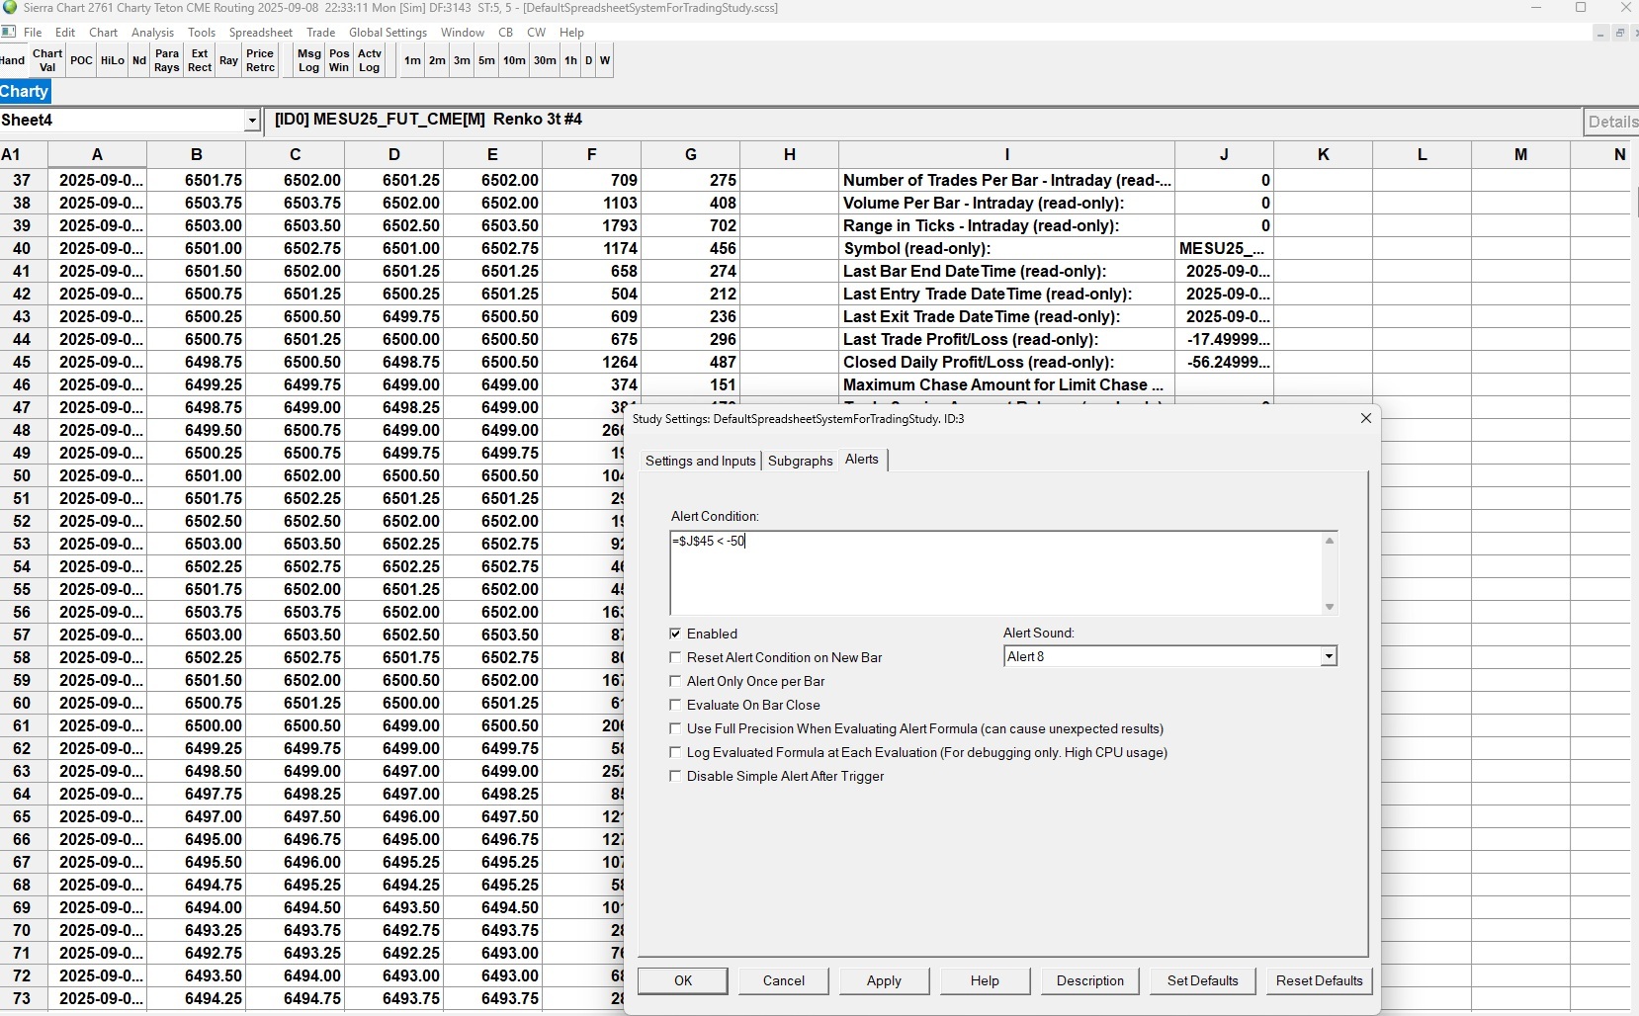Check Evaluate On Bar Close
The image size is (1639, 1016).
[x=676, y=705]
